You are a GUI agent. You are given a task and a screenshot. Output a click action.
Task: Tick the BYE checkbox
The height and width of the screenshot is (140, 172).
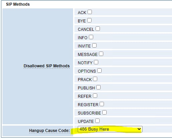(89, 20)
